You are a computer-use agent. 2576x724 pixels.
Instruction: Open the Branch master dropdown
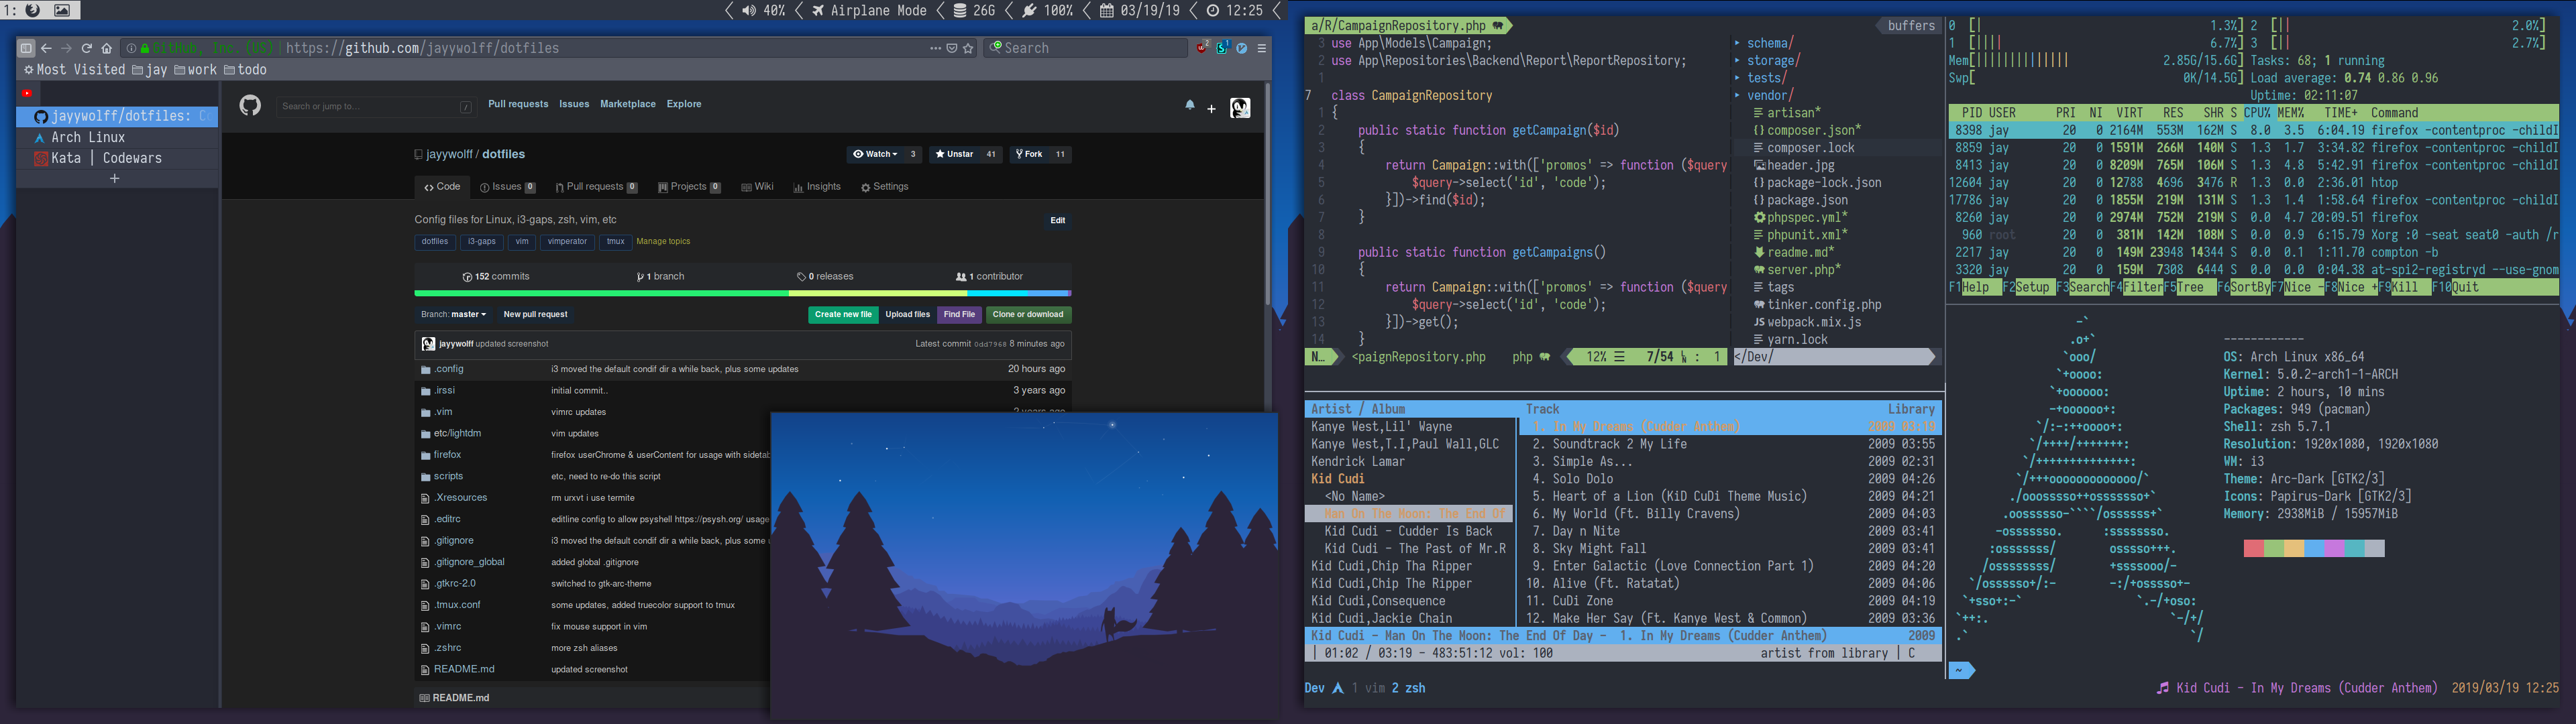click(x=454, y=314)
